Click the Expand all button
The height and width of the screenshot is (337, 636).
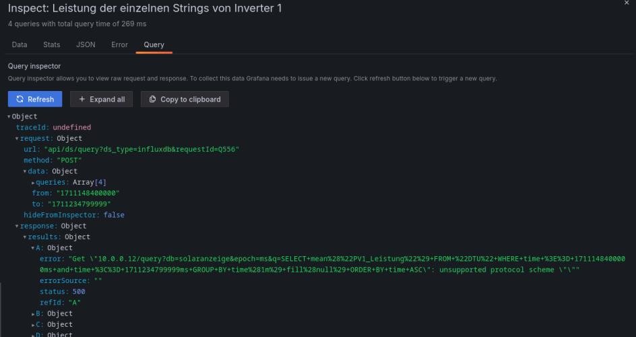click(x=101, y=99)
